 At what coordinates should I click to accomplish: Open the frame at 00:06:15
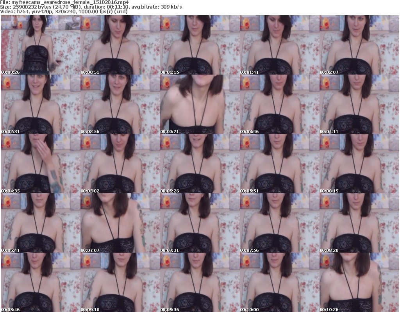click(x=359, y=164)
